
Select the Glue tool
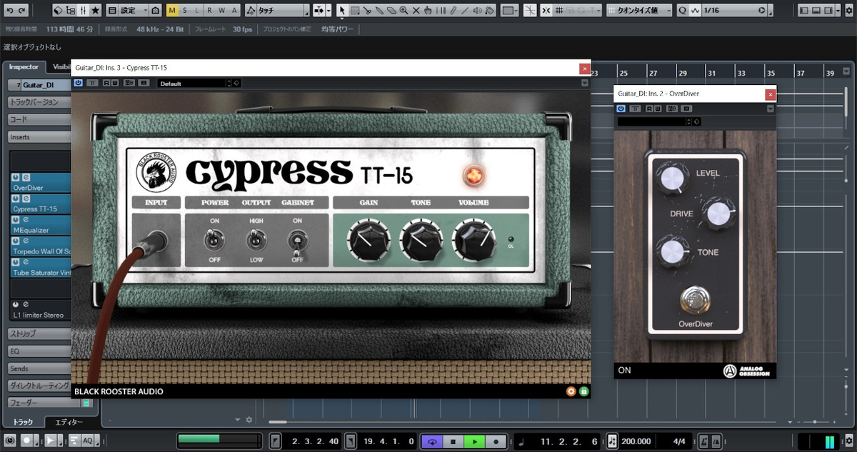379,11
